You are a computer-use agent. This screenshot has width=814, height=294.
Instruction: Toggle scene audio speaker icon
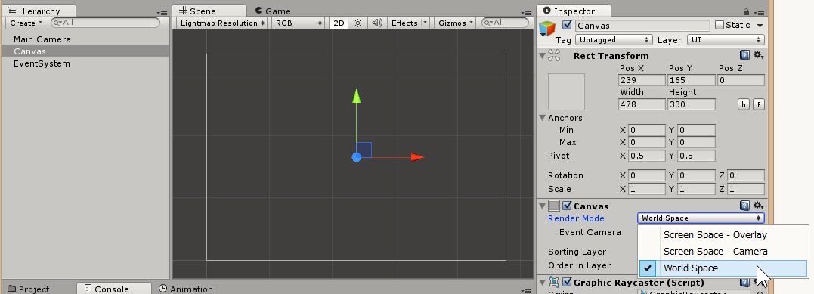377,23
